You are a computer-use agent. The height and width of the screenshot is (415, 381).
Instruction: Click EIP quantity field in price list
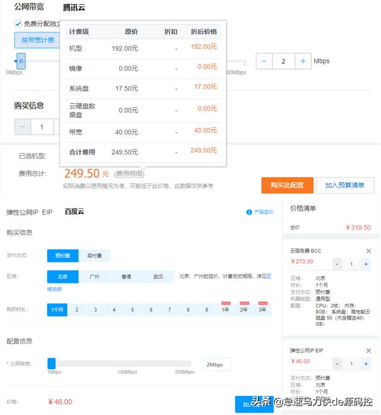351,364
